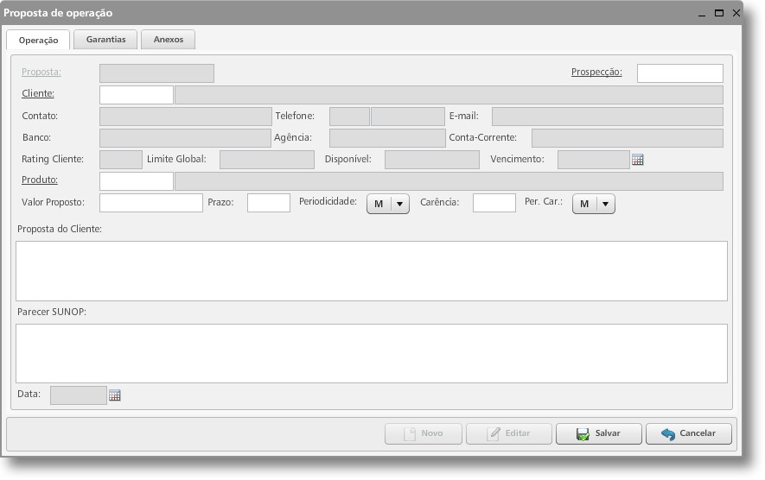Follow the Proposta link label
The width and height of the screenshot is (765, 480).
[41, 72]
